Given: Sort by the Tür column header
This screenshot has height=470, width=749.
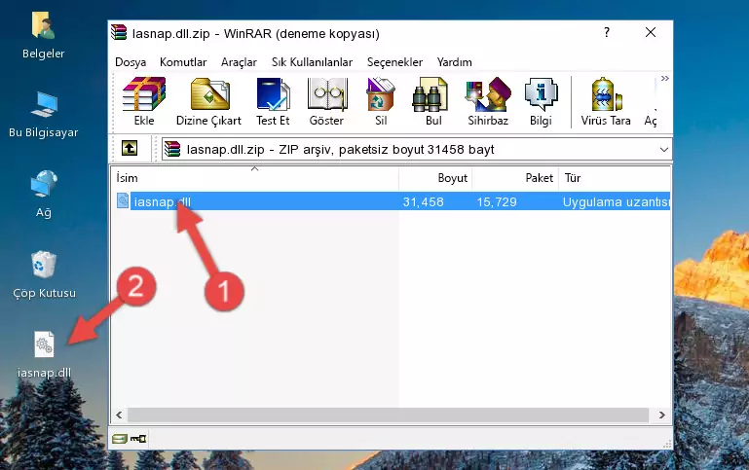Looking at the screenshot, I should 615,178.
